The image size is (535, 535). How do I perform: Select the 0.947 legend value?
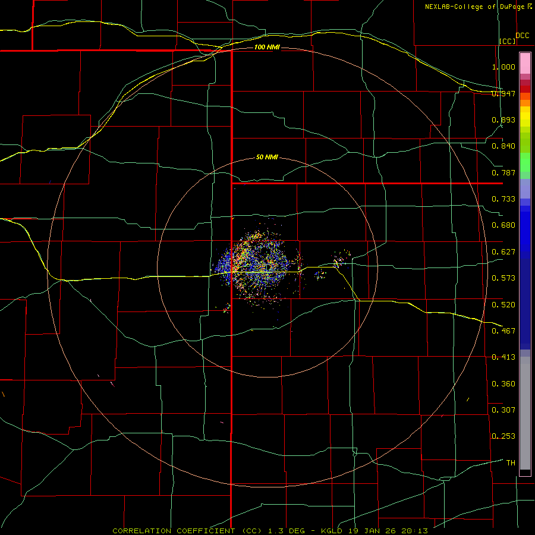[503, 93]
